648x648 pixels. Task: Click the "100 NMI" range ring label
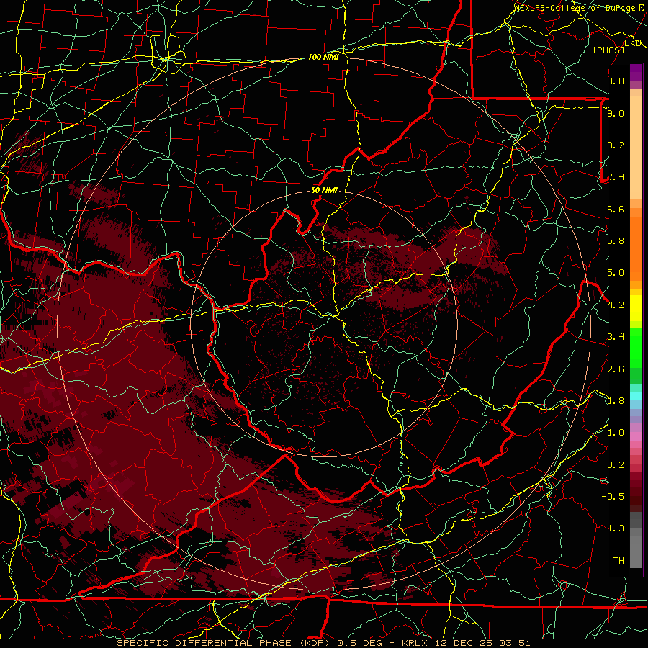click(323, 57)
